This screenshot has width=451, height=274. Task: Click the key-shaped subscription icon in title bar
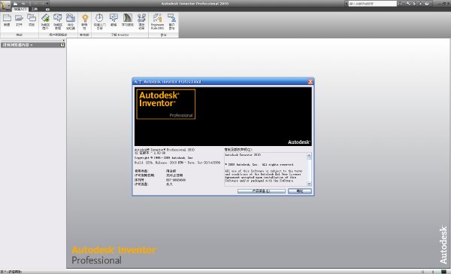pos(408,4)
